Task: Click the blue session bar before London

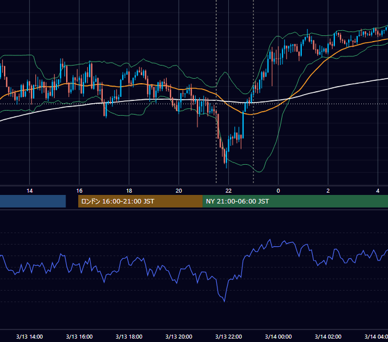Action: (33, 201)
